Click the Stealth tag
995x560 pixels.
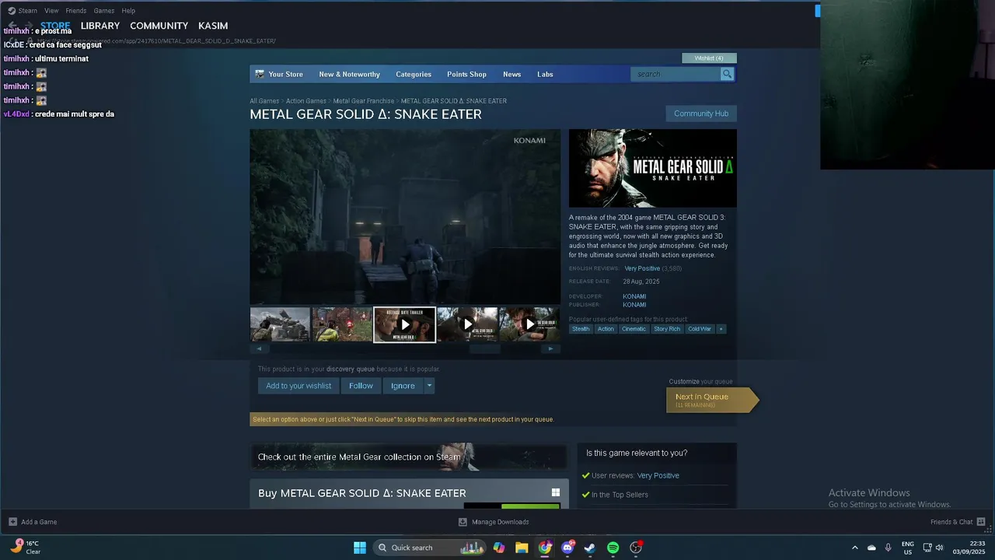581,329
